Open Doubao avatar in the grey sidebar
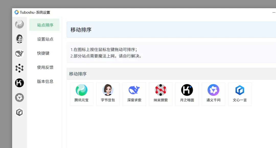Screen dimensions: 276x148 pos(19,39)
